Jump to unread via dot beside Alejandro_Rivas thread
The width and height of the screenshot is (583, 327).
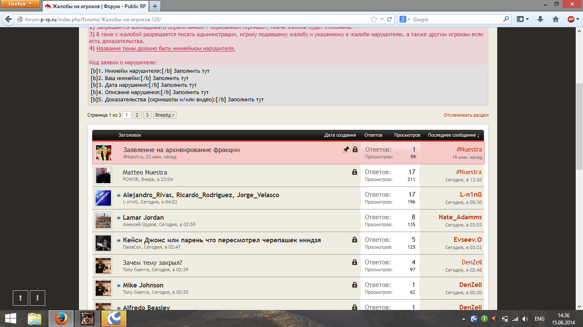pyautogui.click(x=119, y=195)
